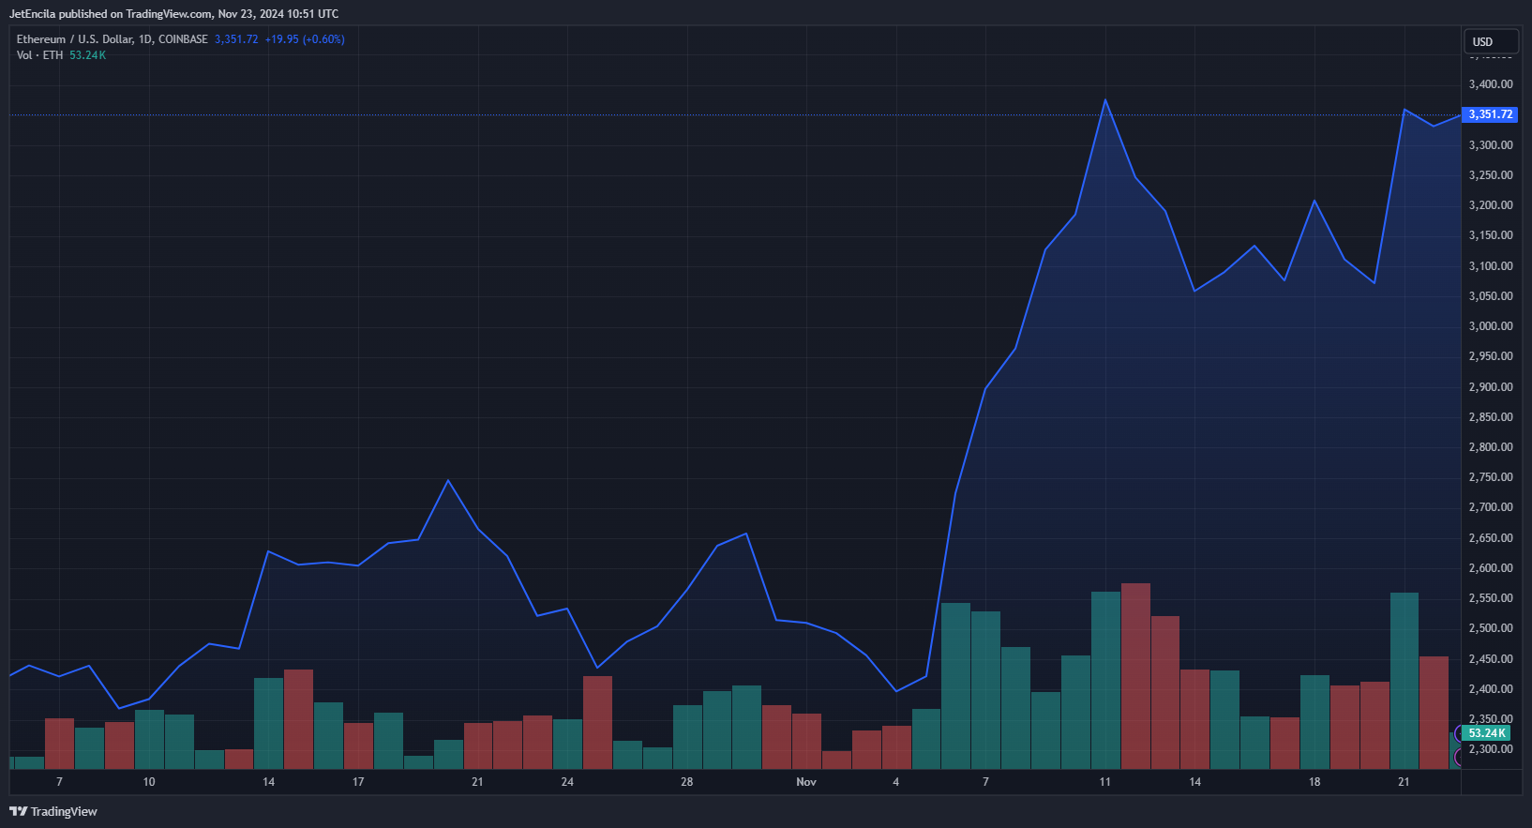
Task: Click the 3,000.00 level on the price scale
Action: click(1490, 326)
